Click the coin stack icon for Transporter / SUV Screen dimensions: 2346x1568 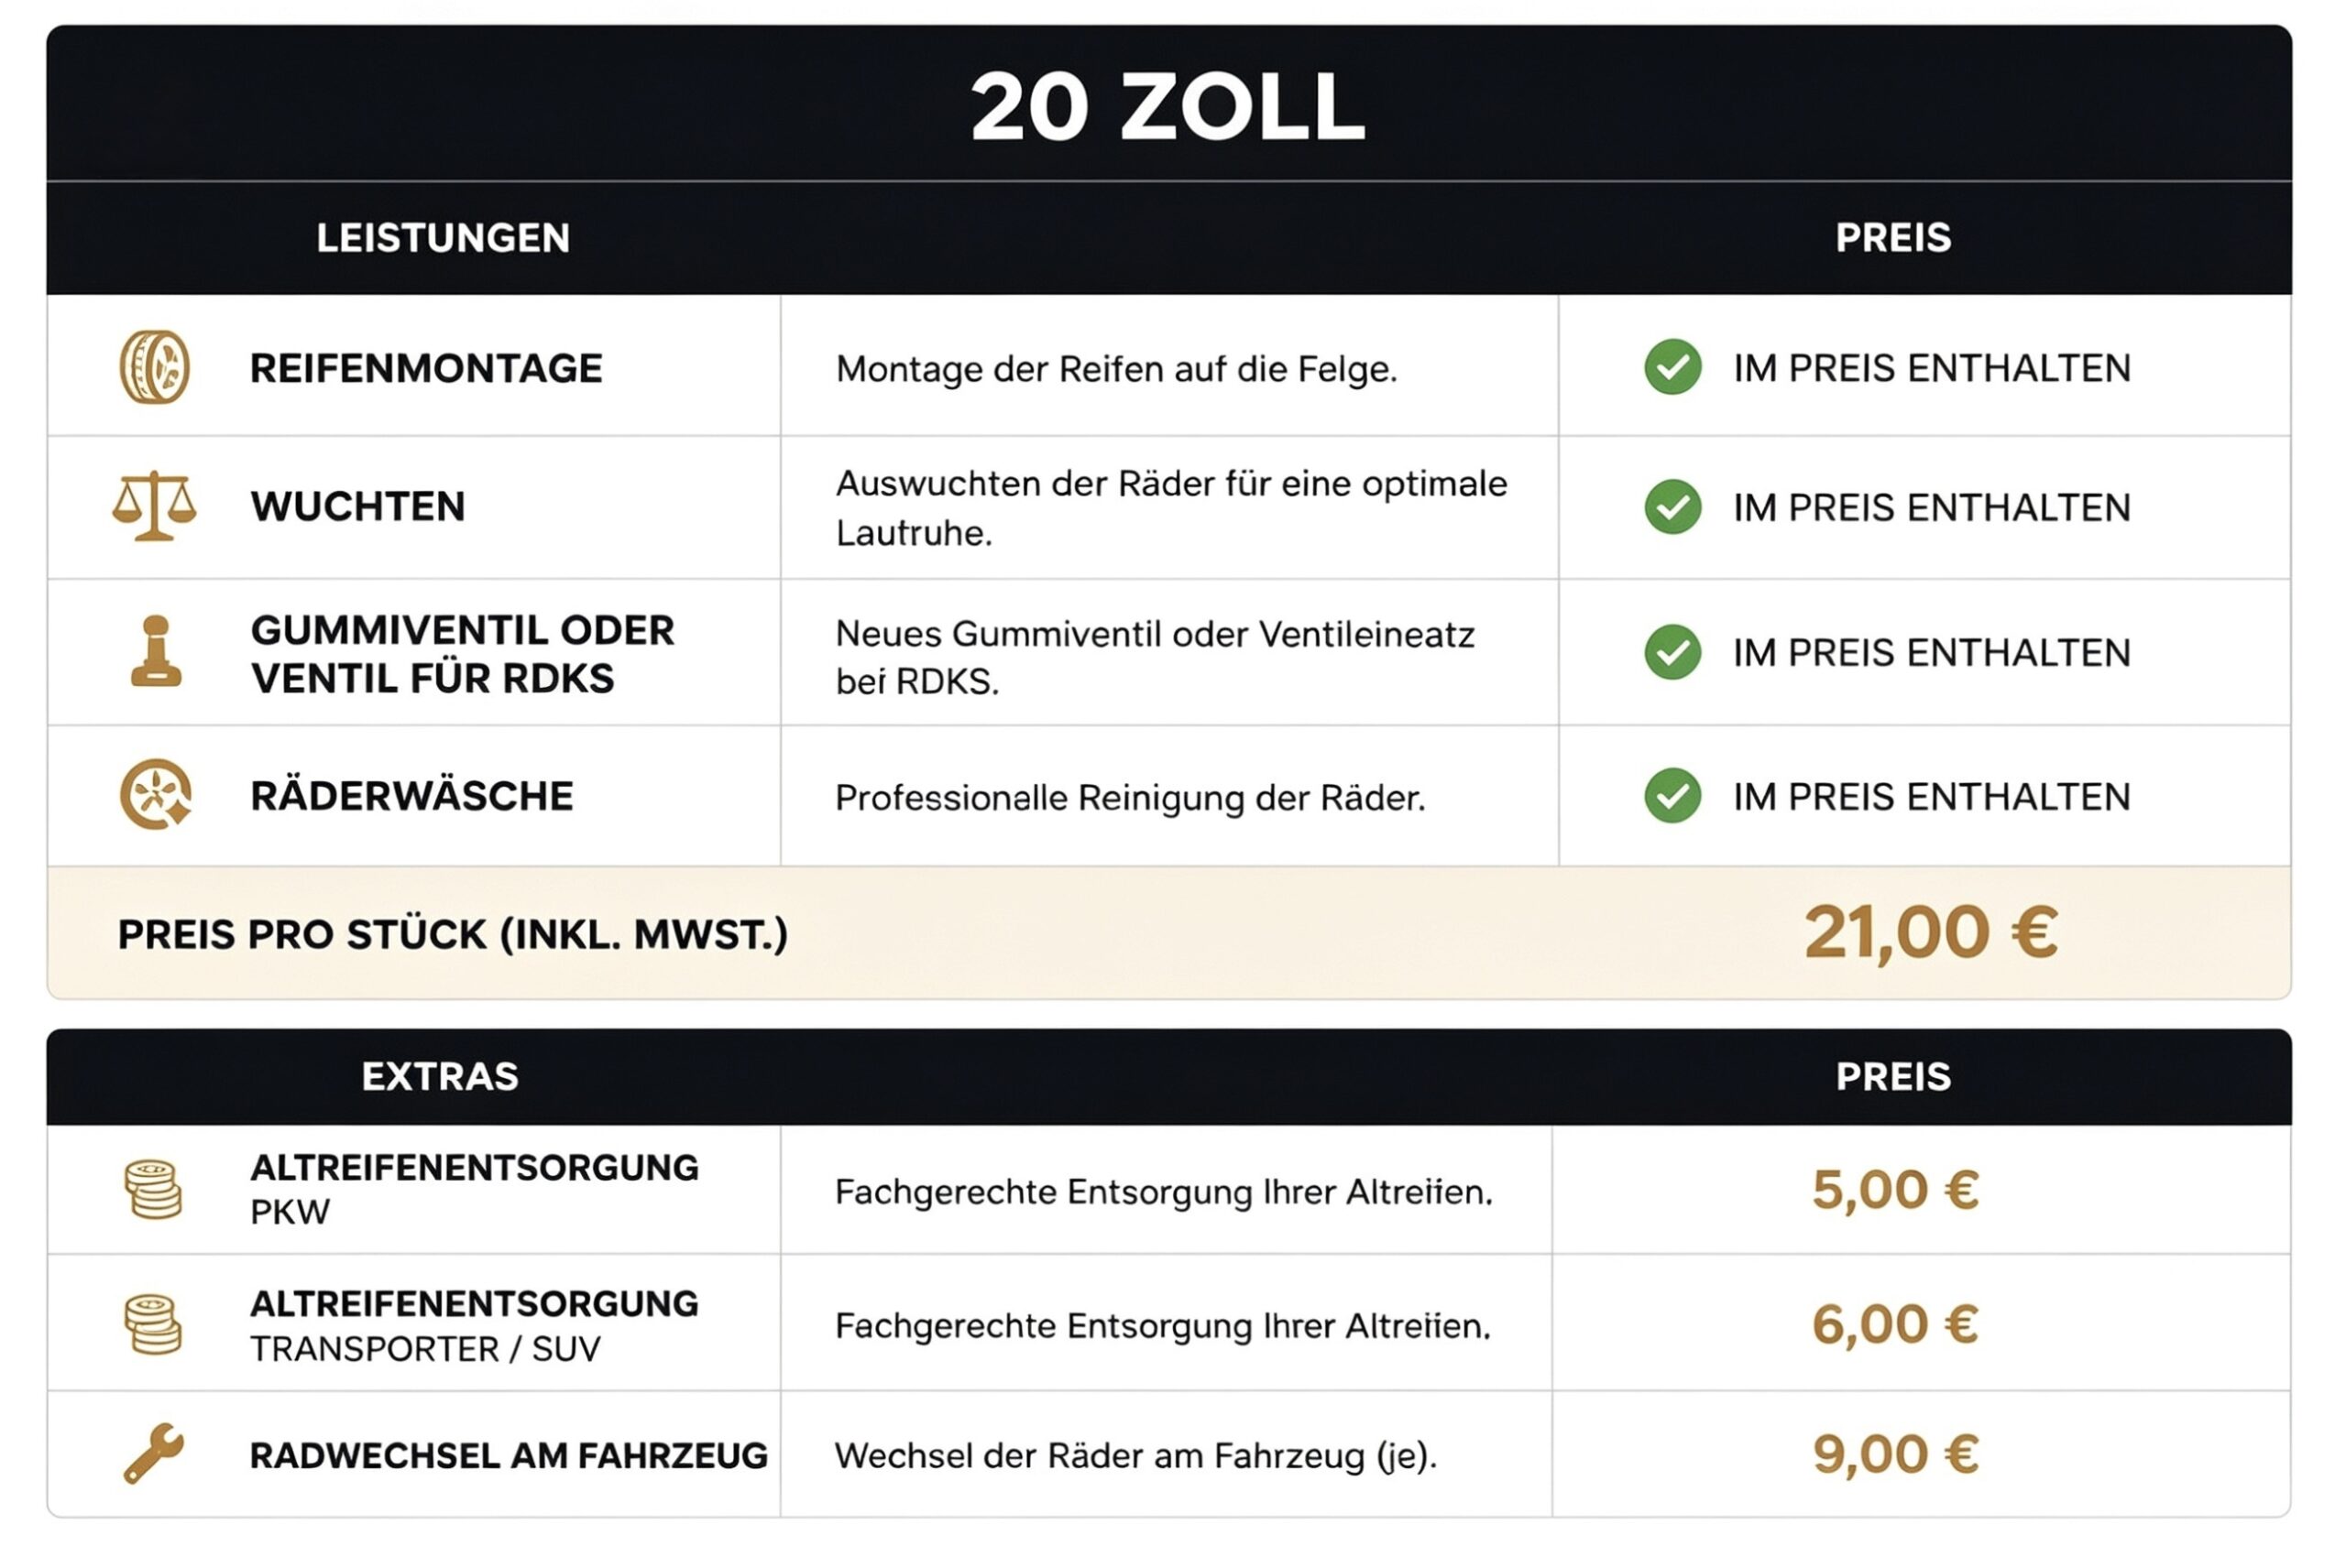pyautogui.click(x=153, y=1324)
